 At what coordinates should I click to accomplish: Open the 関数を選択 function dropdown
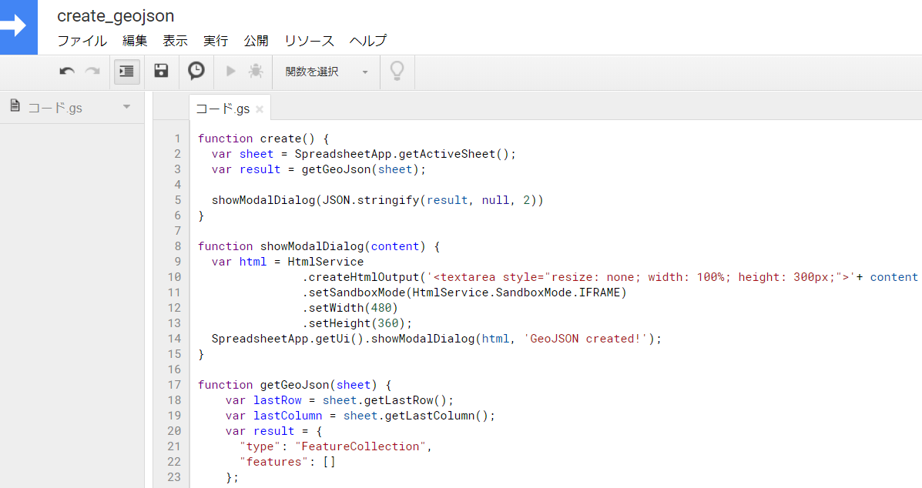coord(327,72)
